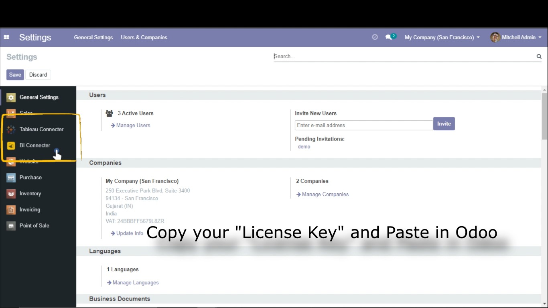This screenshot has width=548, height=308.
Task: Click the "3 Active Users" text
Action: pos(136,113)
